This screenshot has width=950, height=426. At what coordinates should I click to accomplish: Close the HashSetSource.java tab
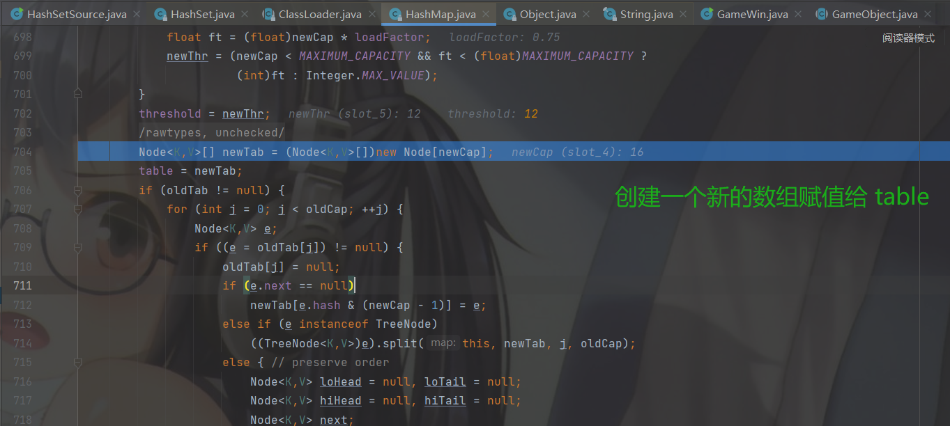pyautogui.click(x=136, y=14)
